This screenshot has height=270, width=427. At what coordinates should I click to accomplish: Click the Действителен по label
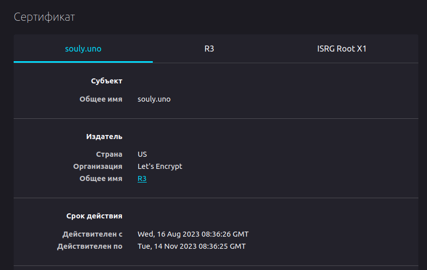click(90, 246)
